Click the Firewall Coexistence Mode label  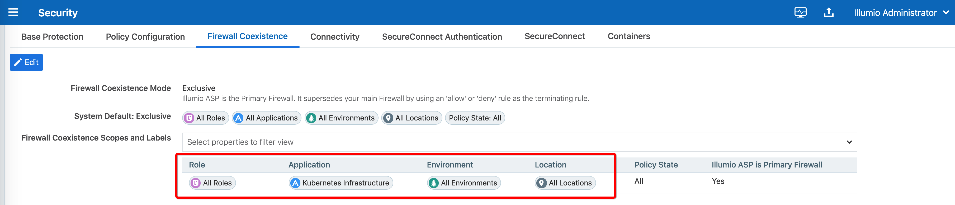click(x=121, y=88)
